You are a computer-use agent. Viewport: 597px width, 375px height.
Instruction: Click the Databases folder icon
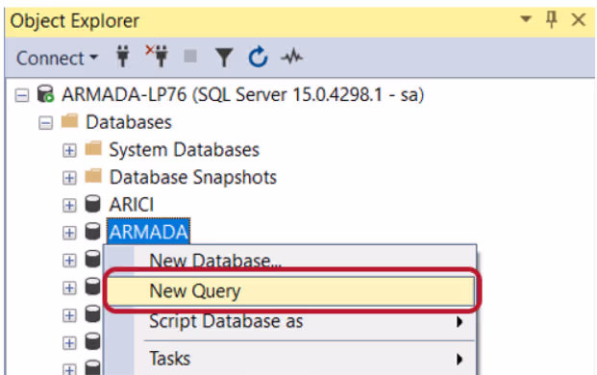point(69,121)
